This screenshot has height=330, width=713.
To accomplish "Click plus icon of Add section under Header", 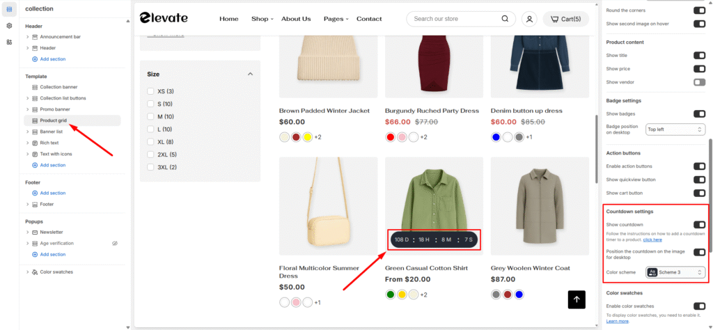I will pyautogui.click(x=35, y=59).
